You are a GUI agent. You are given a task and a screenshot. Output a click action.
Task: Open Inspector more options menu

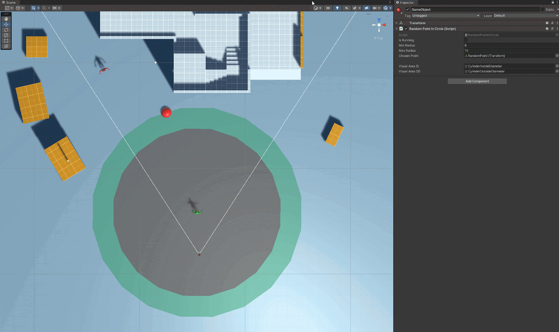coord(557,2)
